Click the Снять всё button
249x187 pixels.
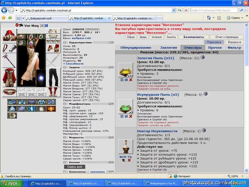point(75,167)
